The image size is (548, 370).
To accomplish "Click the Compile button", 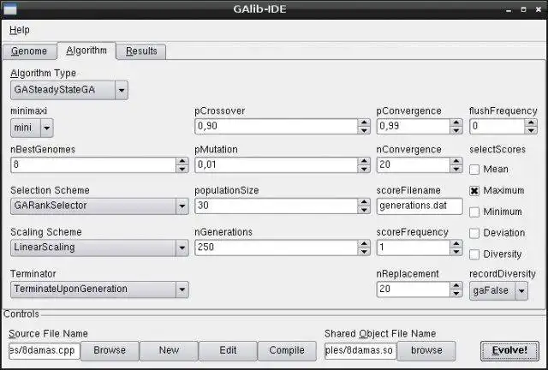I will tap(287, 350).
